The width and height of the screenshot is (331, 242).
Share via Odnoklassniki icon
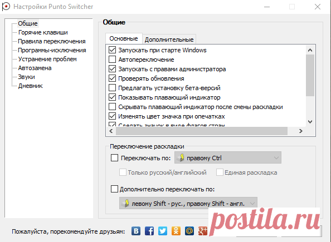pos(176,231)
